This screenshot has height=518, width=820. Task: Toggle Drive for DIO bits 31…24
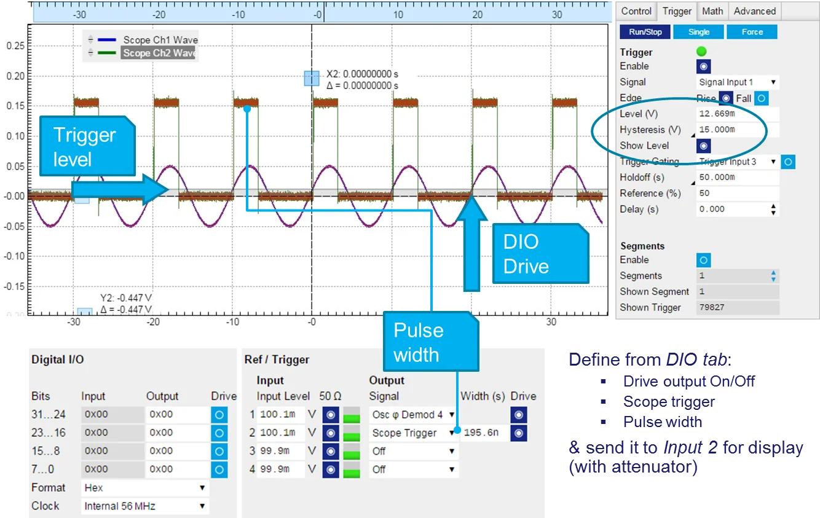pos(219,414)
